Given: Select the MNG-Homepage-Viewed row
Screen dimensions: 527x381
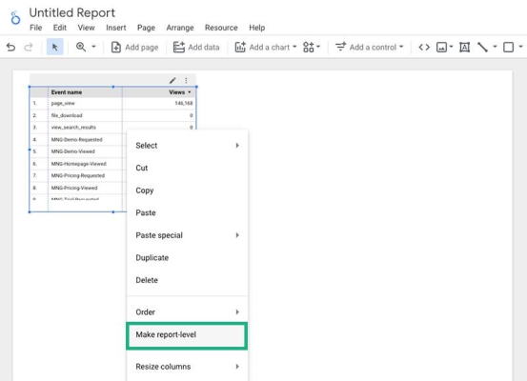Looking at the screenshot, I should tap(78, 164).
